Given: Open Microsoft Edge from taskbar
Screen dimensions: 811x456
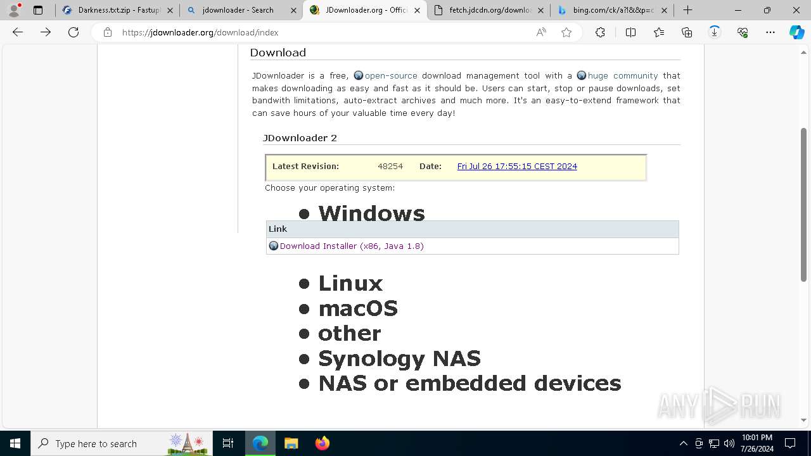Looking at the screenshot, I should [x=260, y=443].
